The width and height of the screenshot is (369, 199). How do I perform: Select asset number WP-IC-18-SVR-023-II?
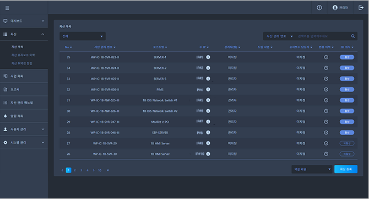[105, 57]
